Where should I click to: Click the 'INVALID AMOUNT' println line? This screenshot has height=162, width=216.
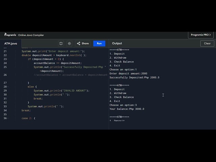tap(61, 91)
